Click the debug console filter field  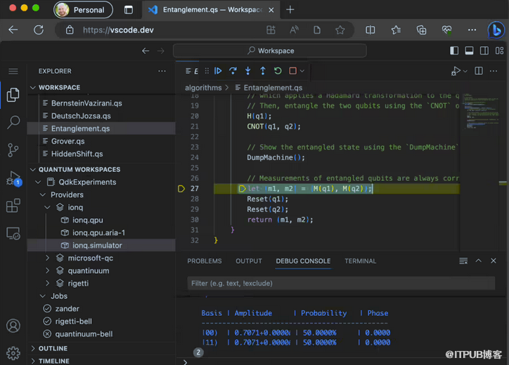click(x=338, y=284)
